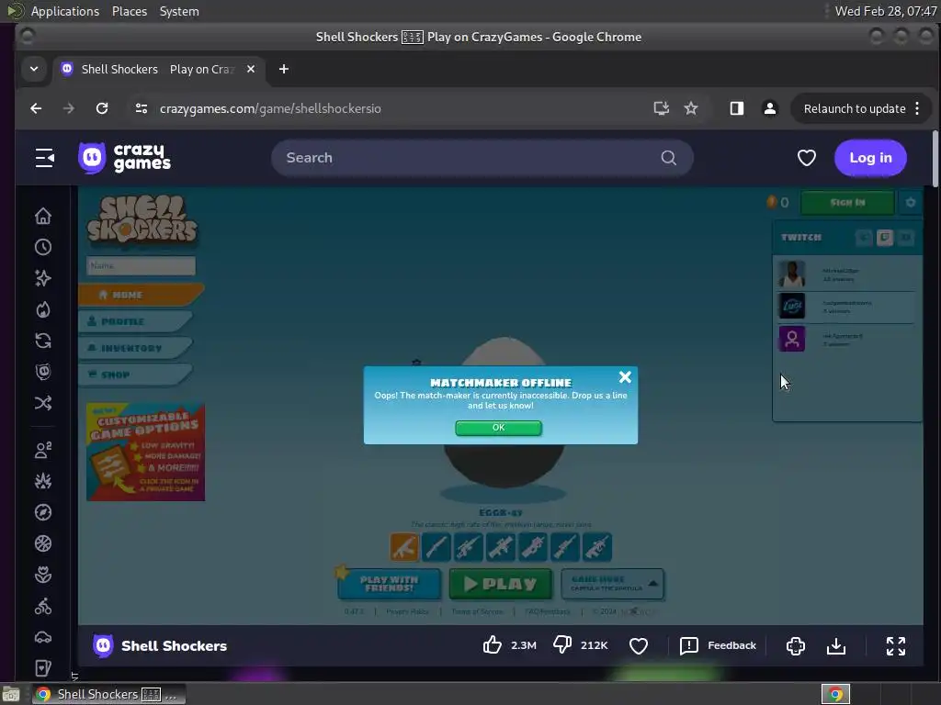Select the EGGK-47 weapon icon
The image size is (941, 705).
click(404, 547)
